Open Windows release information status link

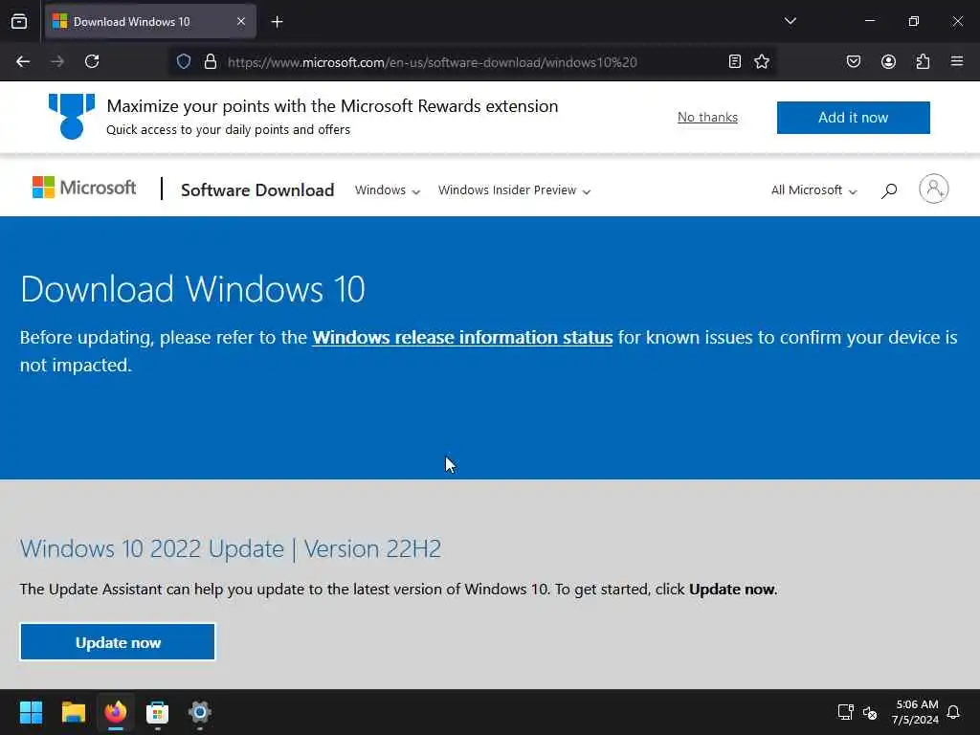pyautogui.click(x=462, y=338)
